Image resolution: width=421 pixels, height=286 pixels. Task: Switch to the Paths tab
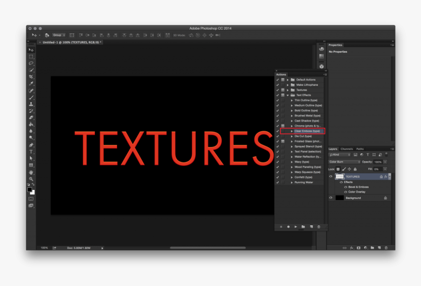[x=360, y=149]
